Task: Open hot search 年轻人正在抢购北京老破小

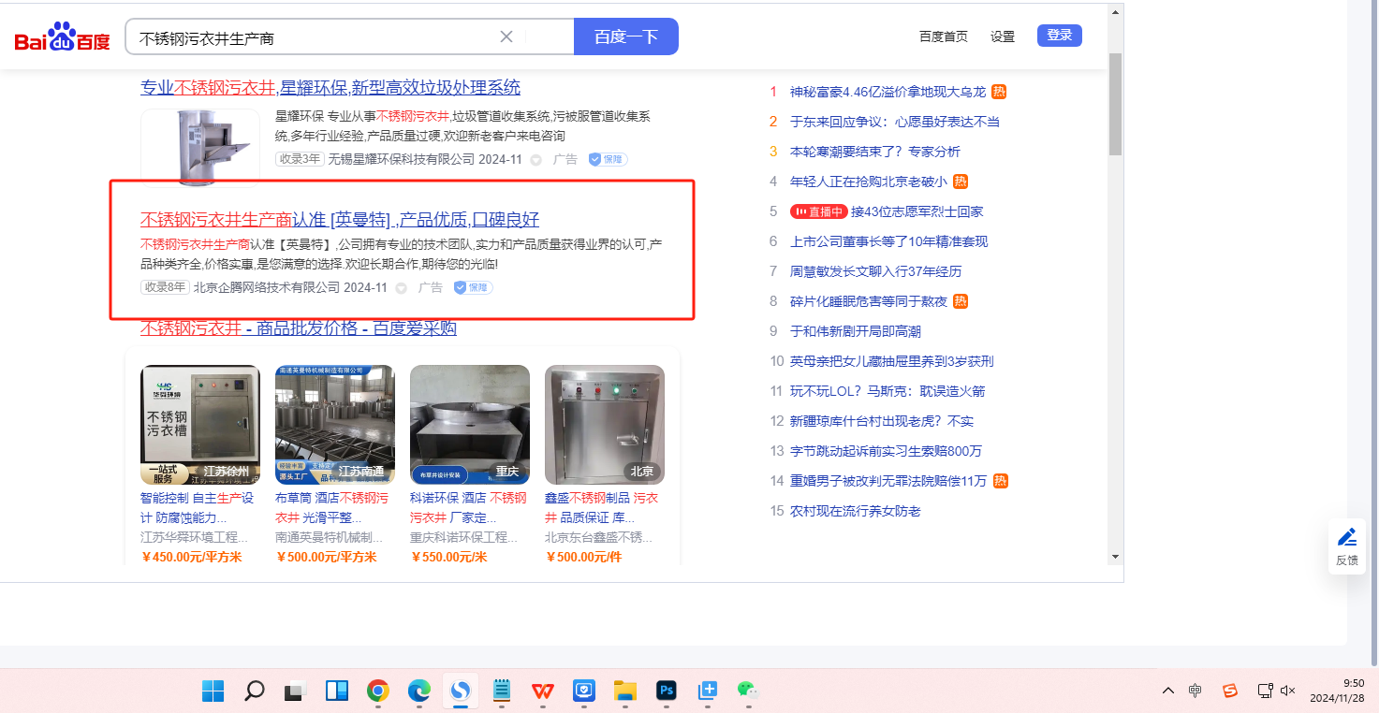Action: [869, 182]
